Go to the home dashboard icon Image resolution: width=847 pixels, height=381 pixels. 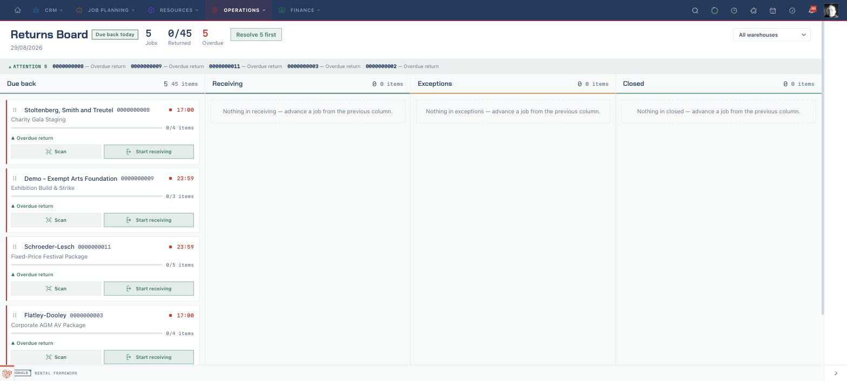point(17,10)
